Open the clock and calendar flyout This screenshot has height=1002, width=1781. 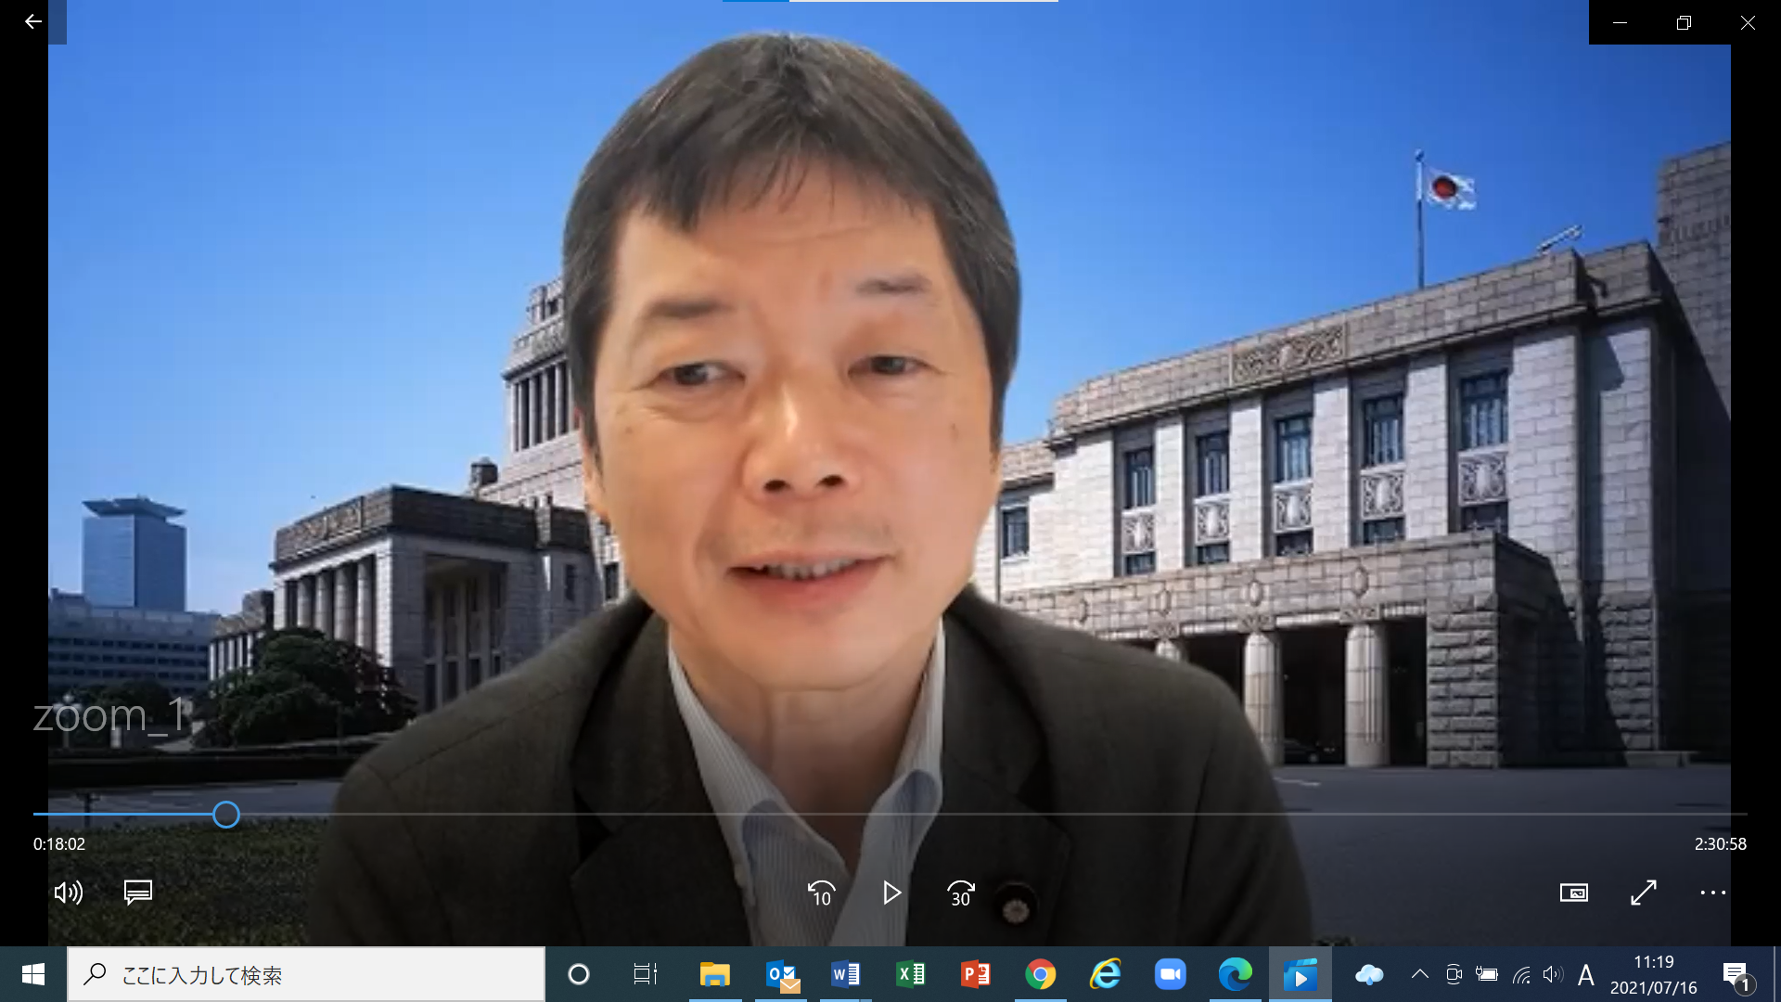tap(1654, 975)
